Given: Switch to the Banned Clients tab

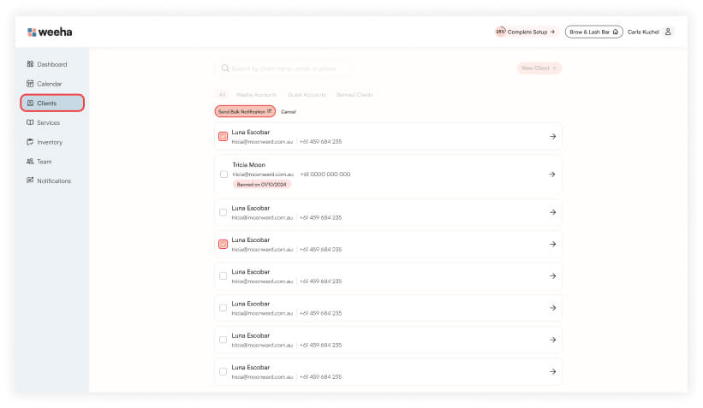Looking at the screenshot, I should (x=354, y=94).
